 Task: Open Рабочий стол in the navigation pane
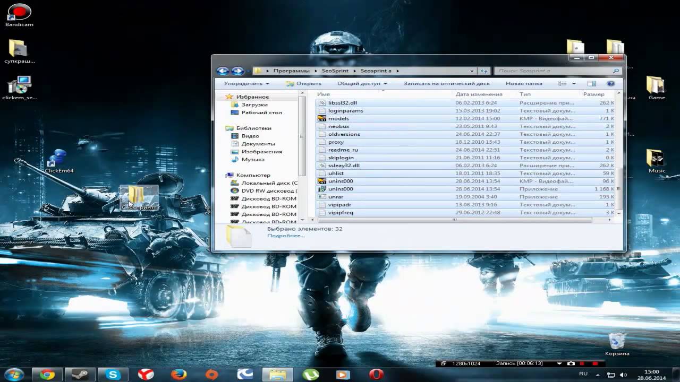click(x=262, y=112)
